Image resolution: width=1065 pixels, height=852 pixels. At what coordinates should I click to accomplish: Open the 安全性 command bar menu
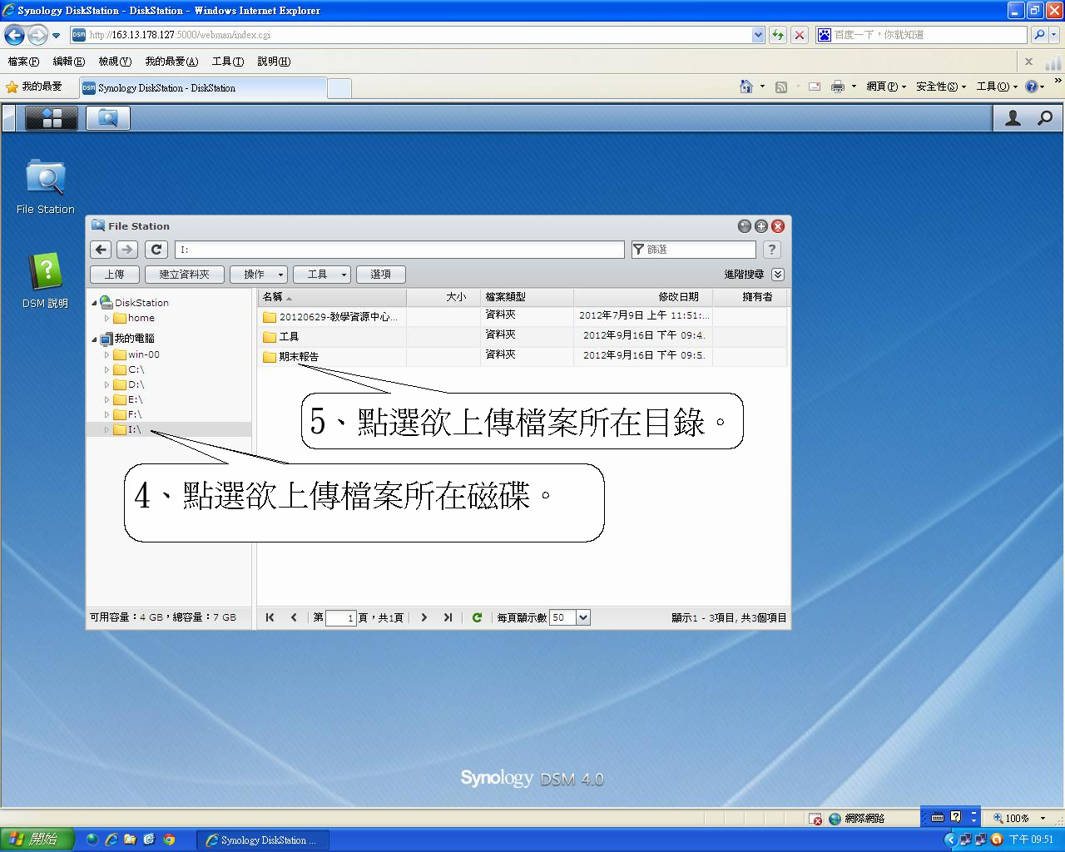941,87
